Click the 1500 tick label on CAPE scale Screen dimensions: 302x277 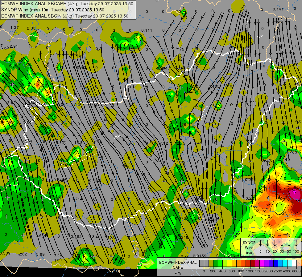click(x=259, y=271)
